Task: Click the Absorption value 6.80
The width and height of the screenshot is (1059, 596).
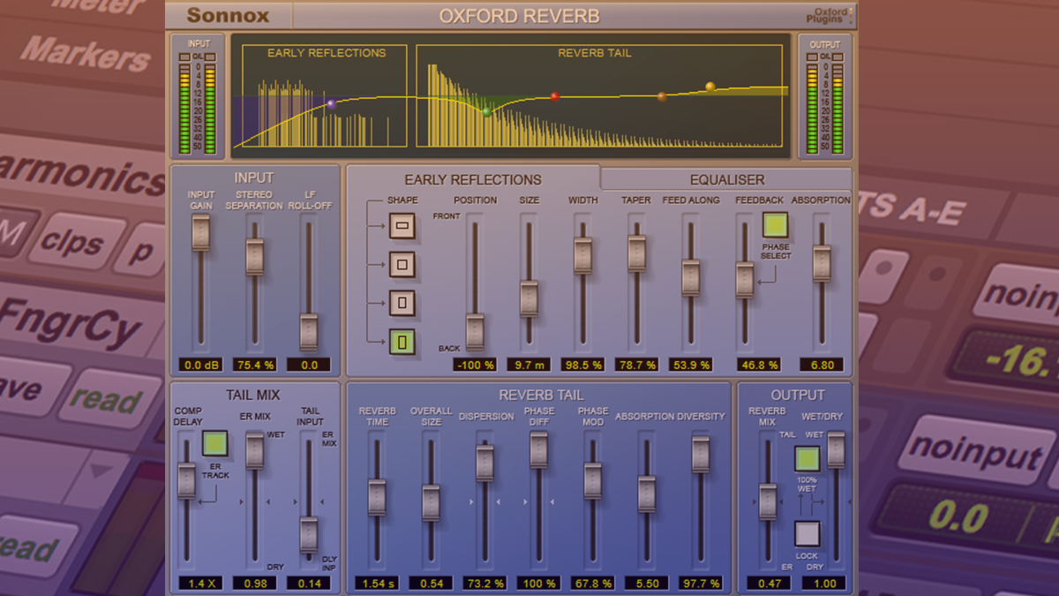Action: tap(822, 364)
